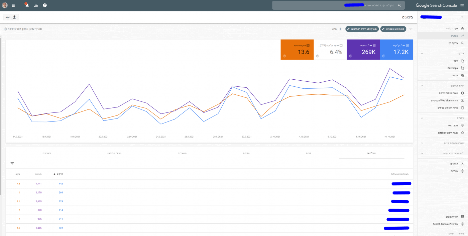This screenshot has width=468, height=236.
Task: Collapse the אינדקס sidebar section
Action: (x=422, y=53)
